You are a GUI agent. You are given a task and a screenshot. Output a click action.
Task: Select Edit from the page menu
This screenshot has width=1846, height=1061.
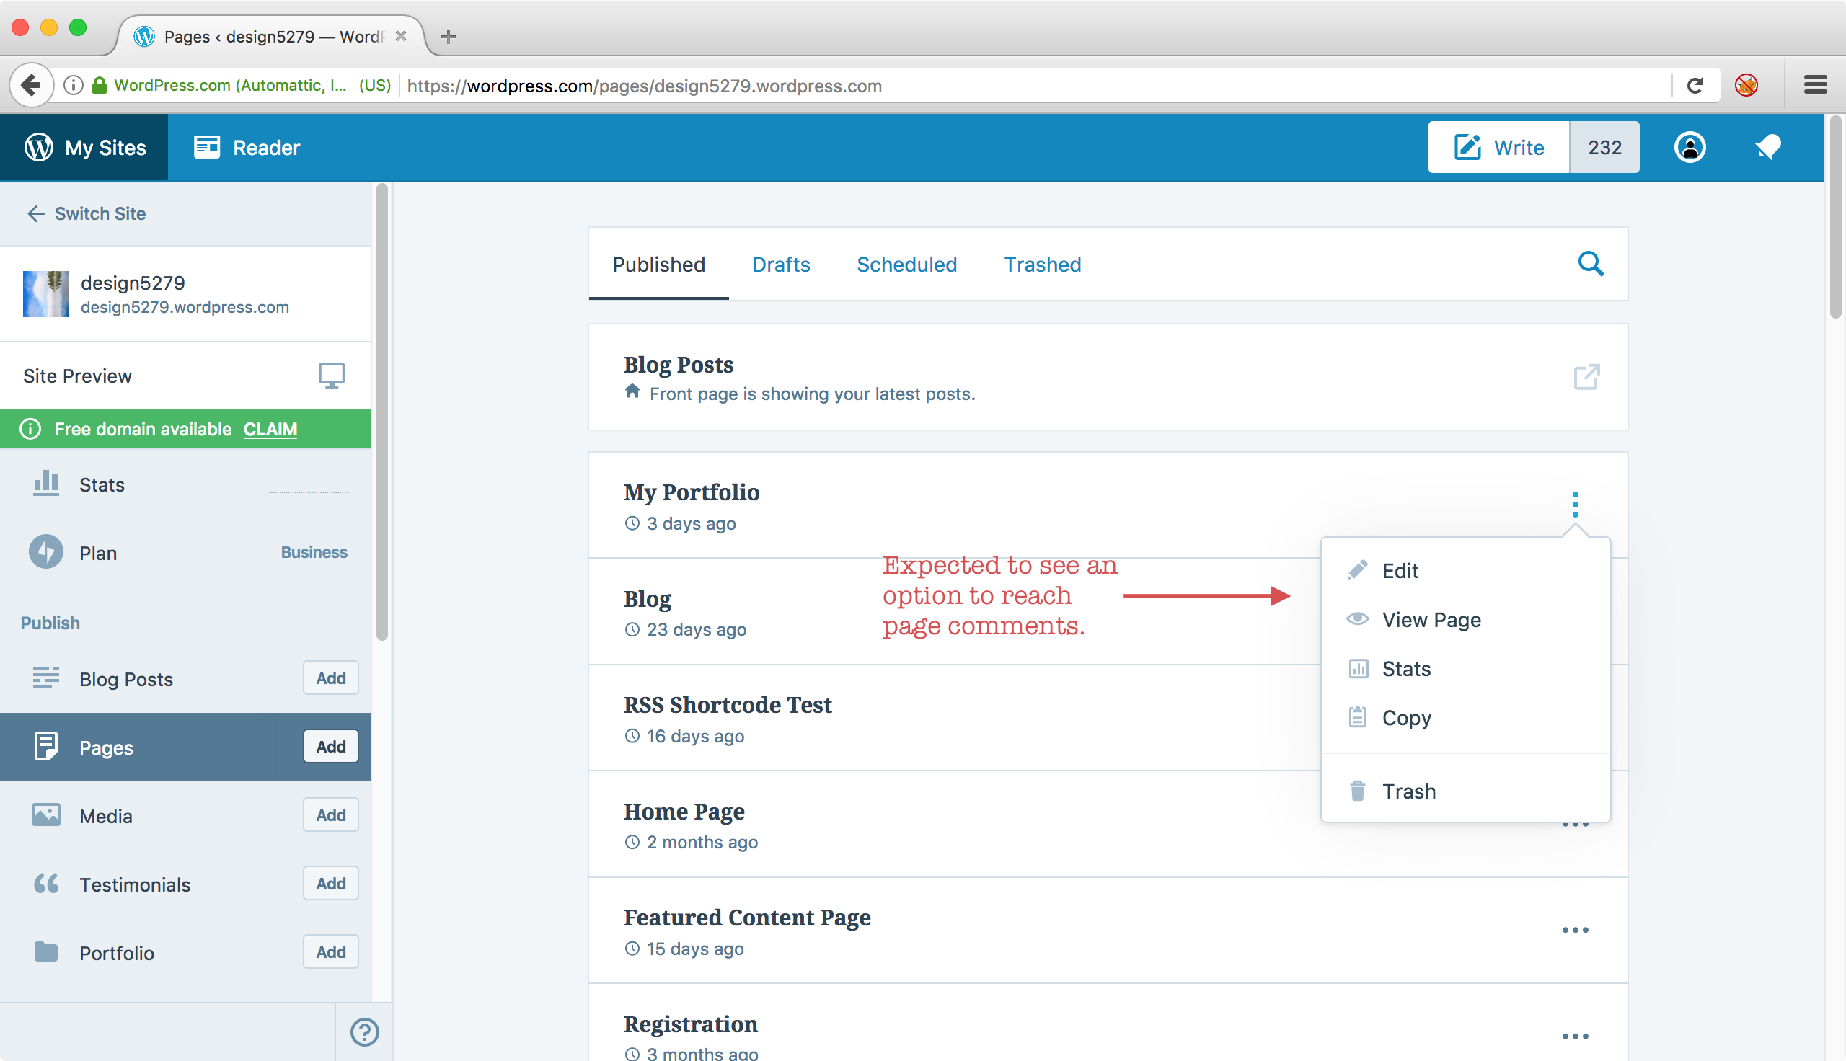tap(1399, 571)
